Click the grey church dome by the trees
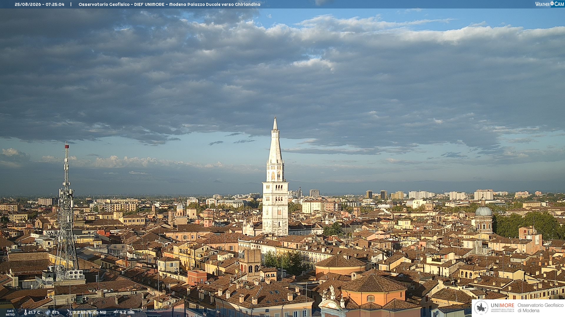Viewport: 565px width, 317px height. coord(483,211)
